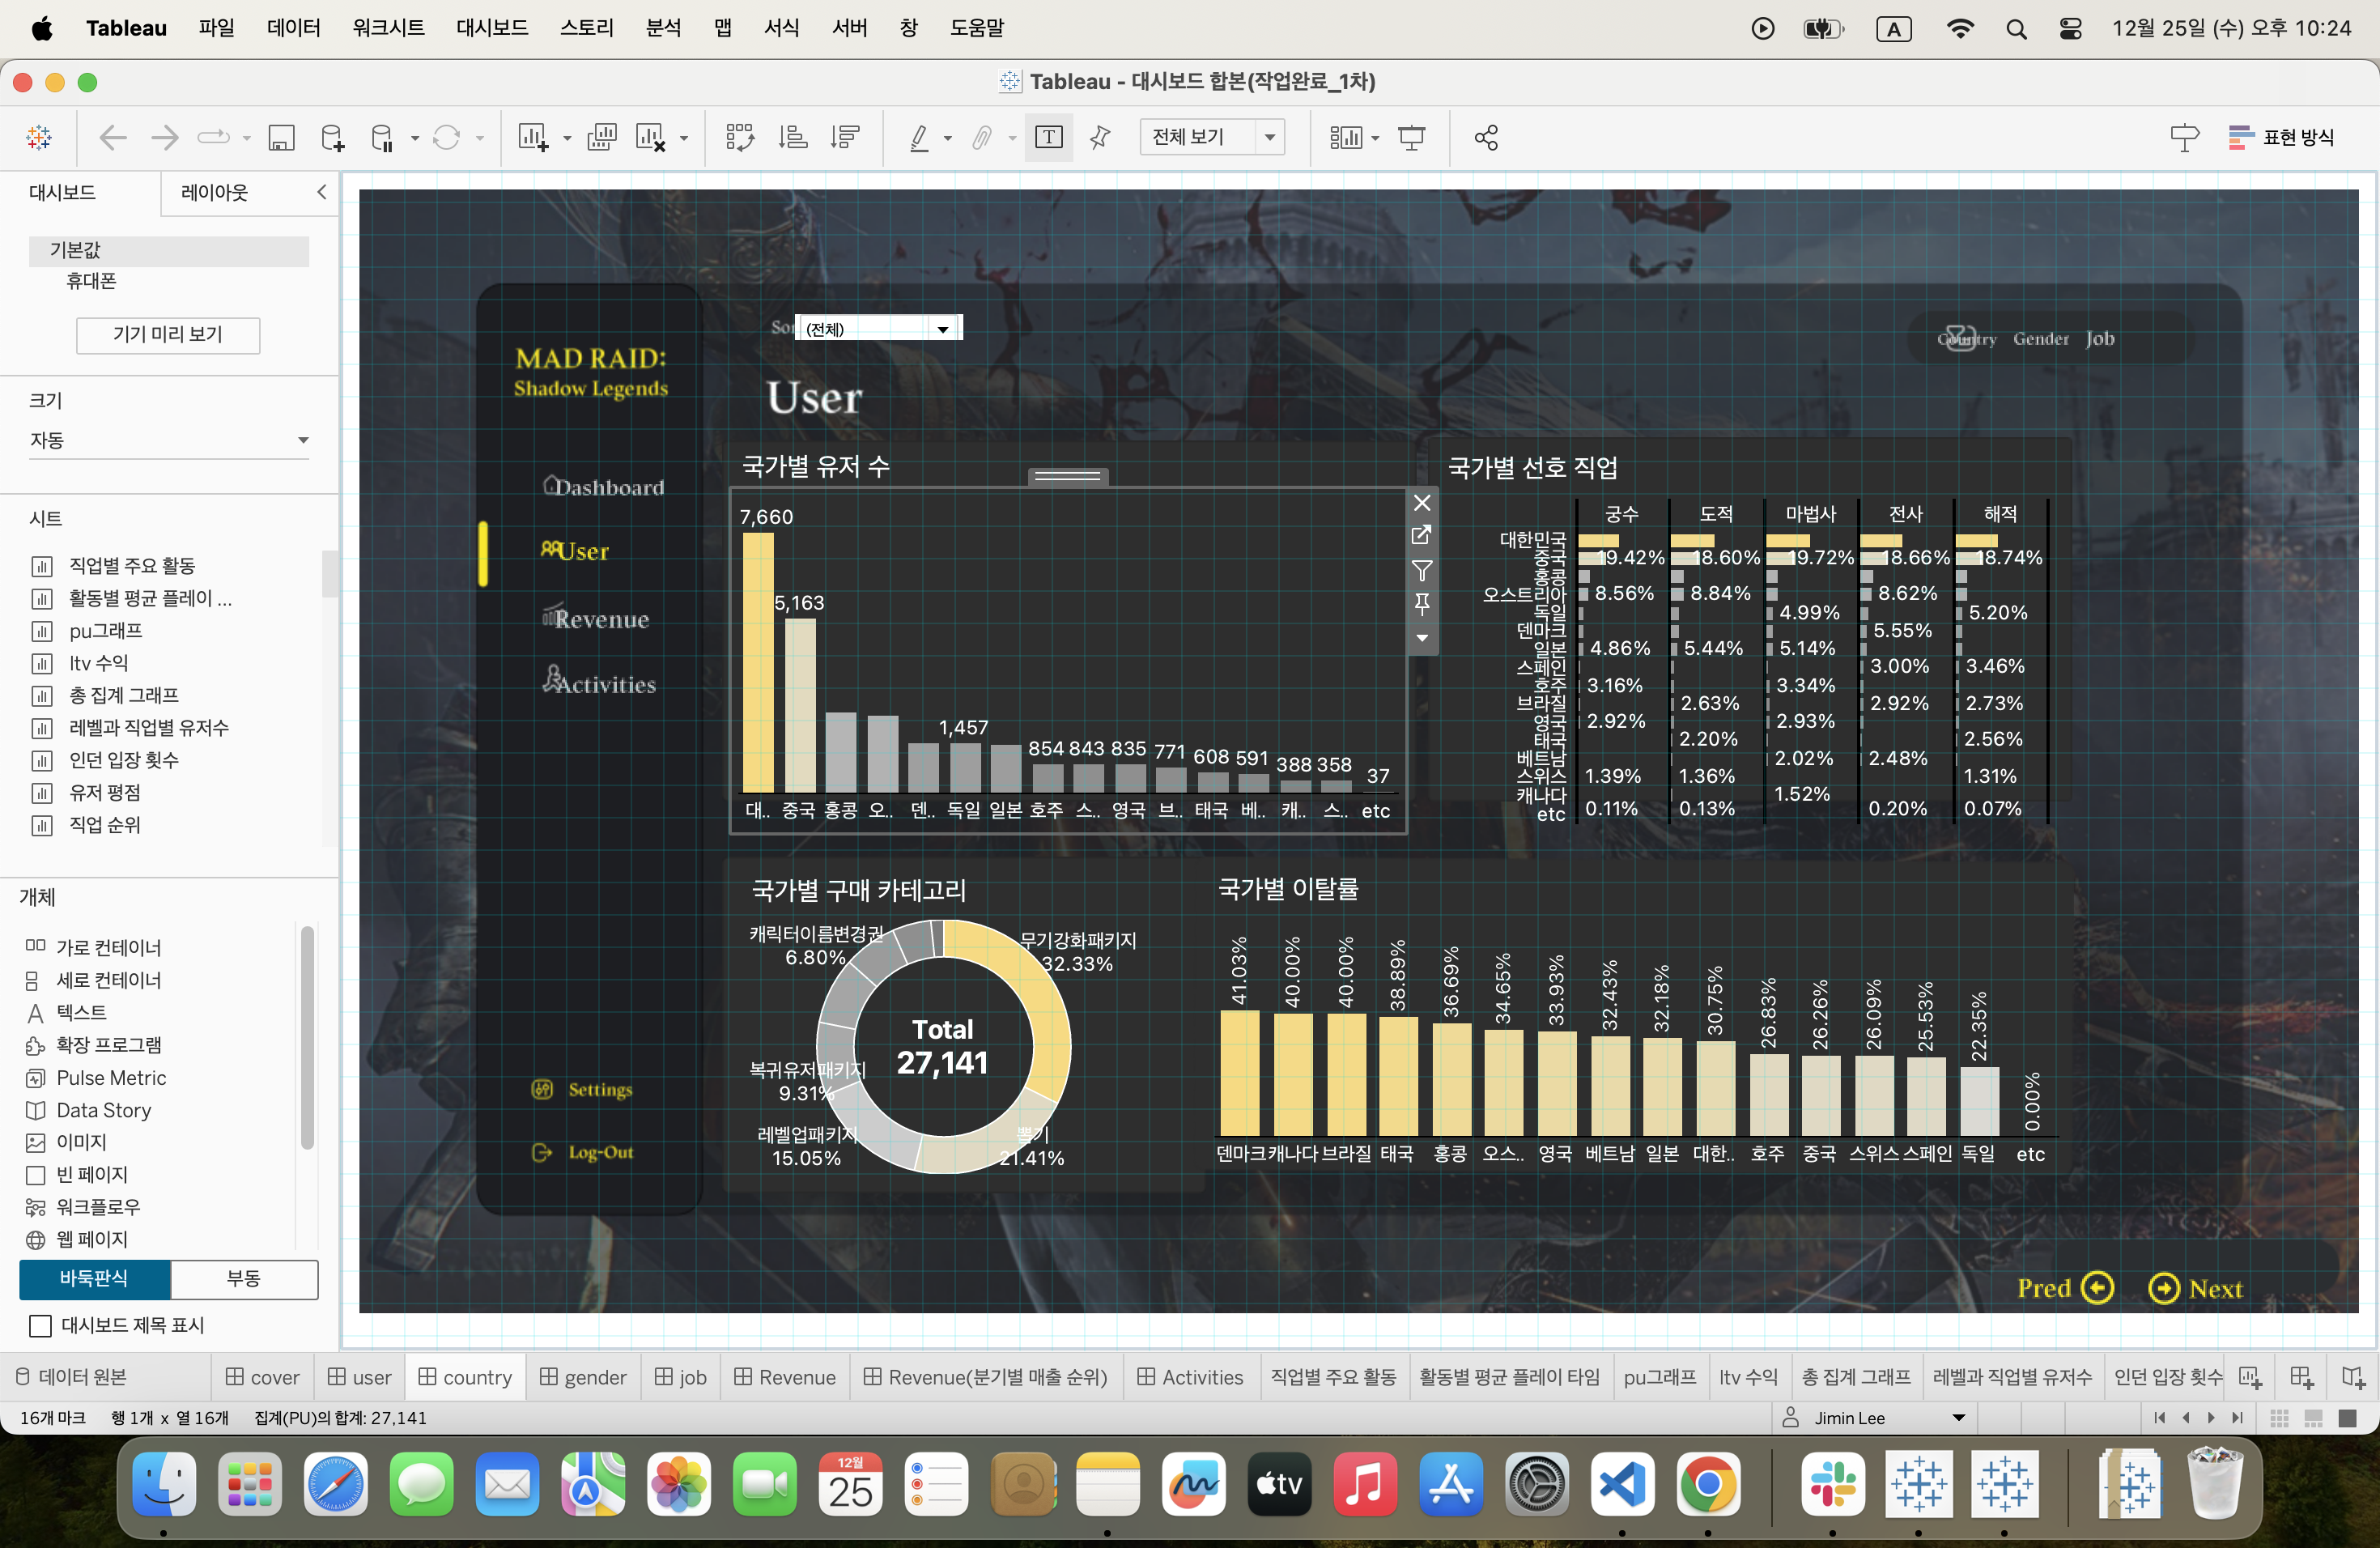Click the new dashboard tab icon
Image resolution: width=2380 pixels, height=1548 pixels.
tap(2301, 1377)
